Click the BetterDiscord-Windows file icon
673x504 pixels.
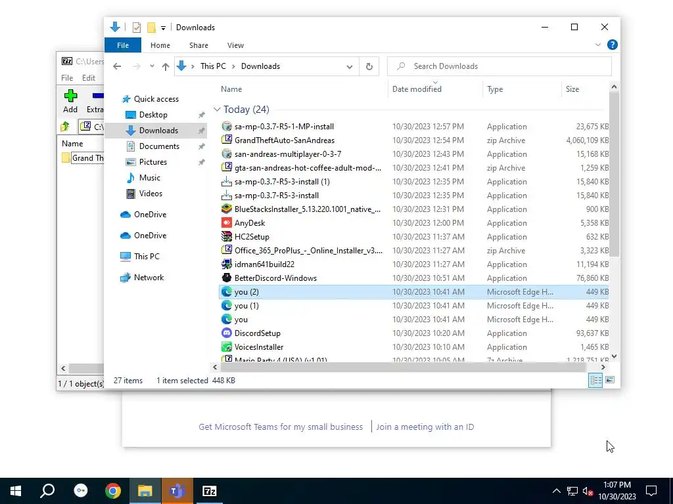(x=227, y=278)
